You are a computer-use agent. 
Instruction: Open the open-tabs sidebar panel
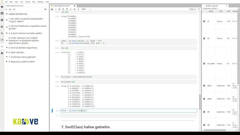pyautogui.click(x=2, y=40)
